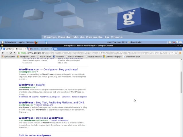The image size is (183, 137).
Task: Open the 'Outlook - eligv@' bookmark
Action: coord(112,57)
